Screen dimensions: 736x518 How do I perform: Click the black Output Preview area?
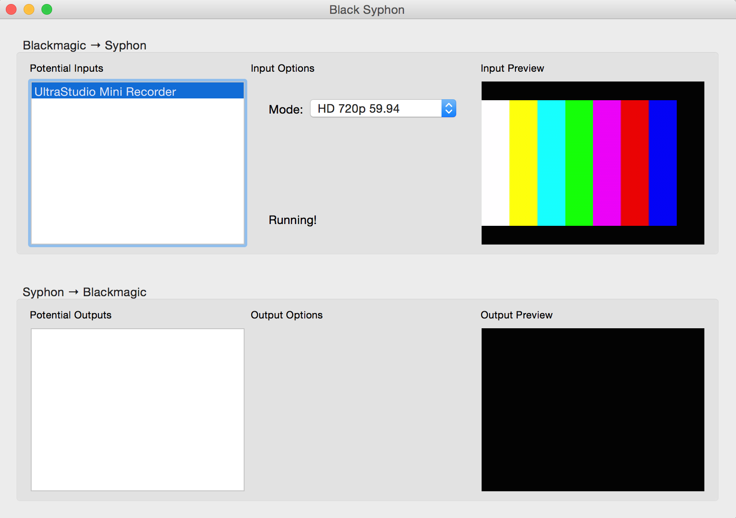point(593,410)
